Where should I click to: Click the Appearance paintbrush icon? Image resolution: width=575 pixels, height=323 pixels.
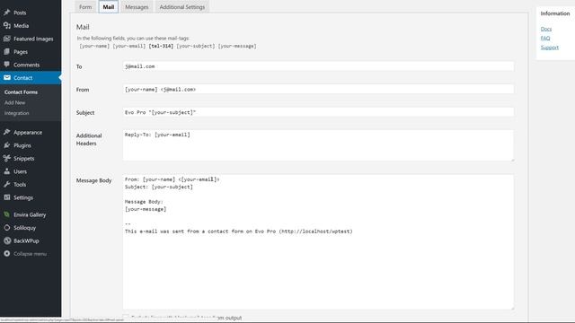click(x=7, y=132)
